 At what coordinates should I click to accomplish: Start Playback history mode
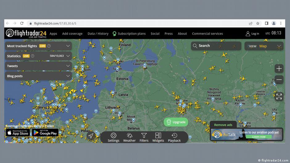pyautogui.click(x=174, y=137)
